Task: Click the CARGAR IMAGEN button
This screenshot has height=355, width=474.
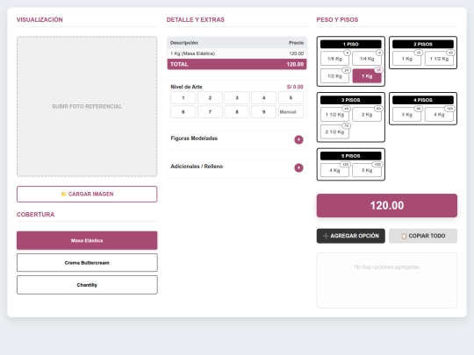Action: tap(87, 194)
